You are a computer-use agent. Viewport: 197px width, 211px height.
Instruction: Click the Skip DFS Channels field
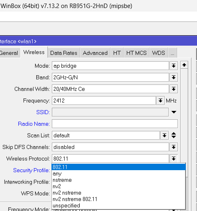point(110,147)
